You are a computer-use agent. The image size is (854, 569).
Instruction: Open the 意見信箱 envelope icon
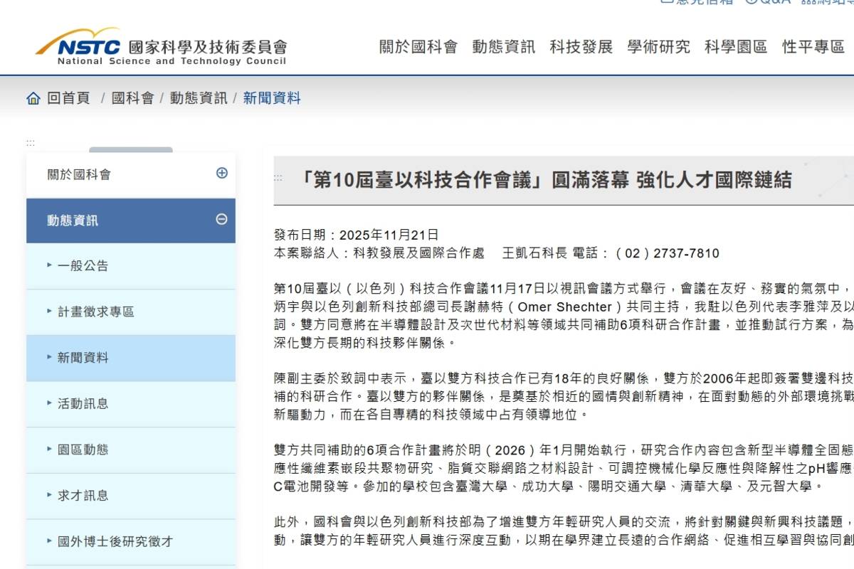(668, 1)
